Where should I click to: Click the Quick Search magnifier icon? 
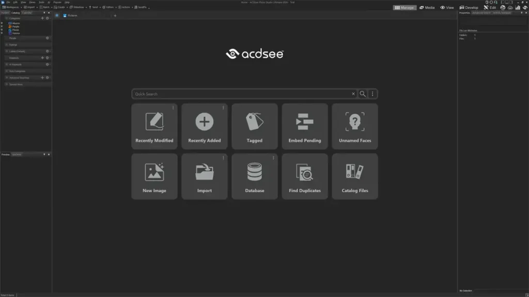362,94
